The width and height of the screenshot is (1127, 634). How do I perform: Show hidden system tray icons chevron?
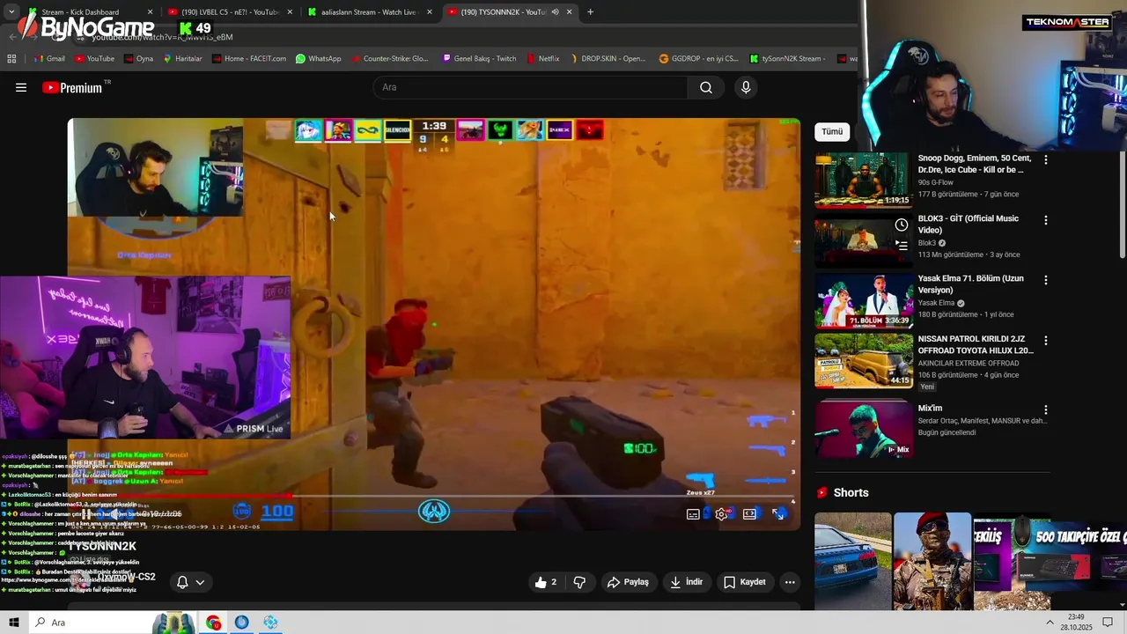coord(1050,623)
